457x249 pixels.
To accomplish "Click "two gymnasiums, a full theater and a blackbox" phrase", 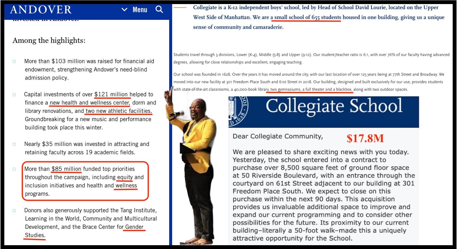I will pos(311,89).
